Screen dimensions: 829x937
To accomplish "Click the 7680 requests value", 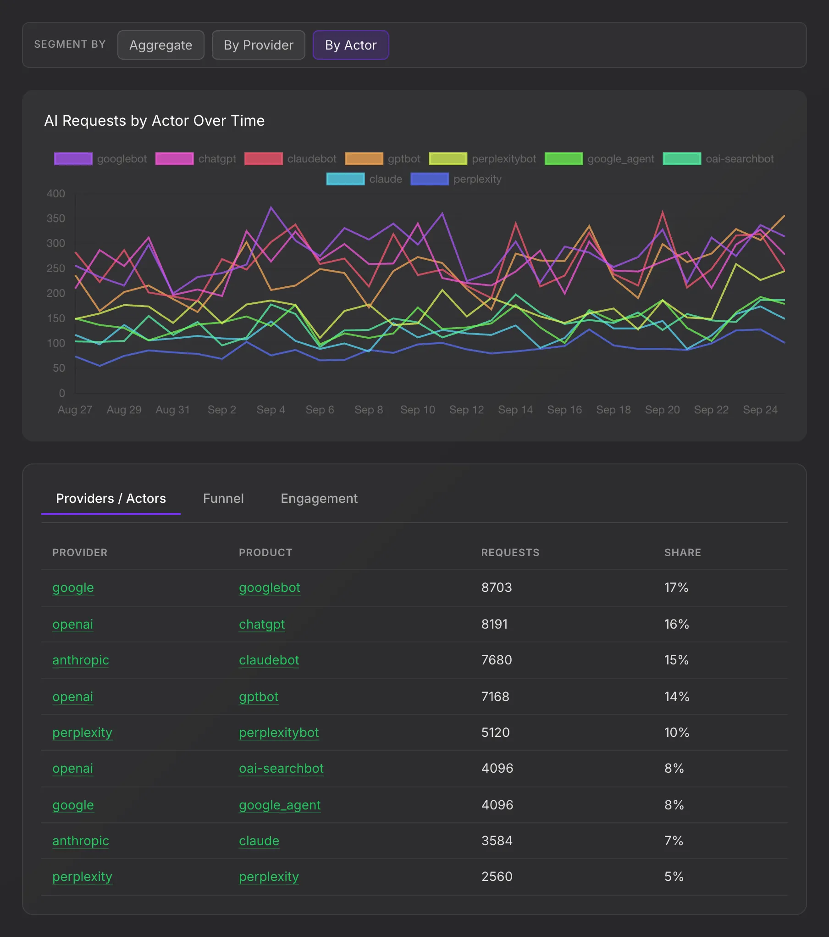I will tap(497, 660).
